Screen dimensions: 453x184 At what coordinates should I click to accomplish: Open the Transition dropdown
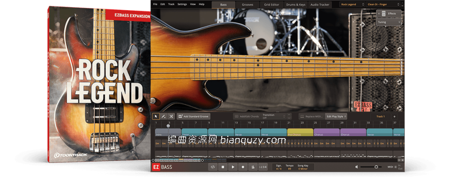273,116
